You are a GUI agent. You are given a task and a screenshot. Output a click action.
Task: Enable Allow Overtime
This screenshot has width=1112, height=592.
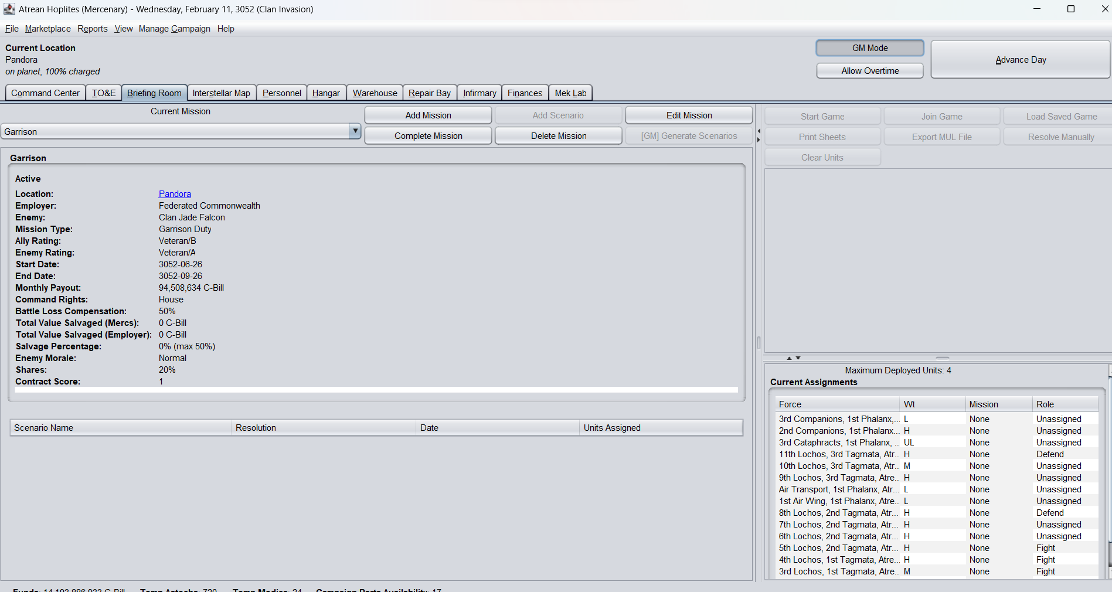coord(869,70)
